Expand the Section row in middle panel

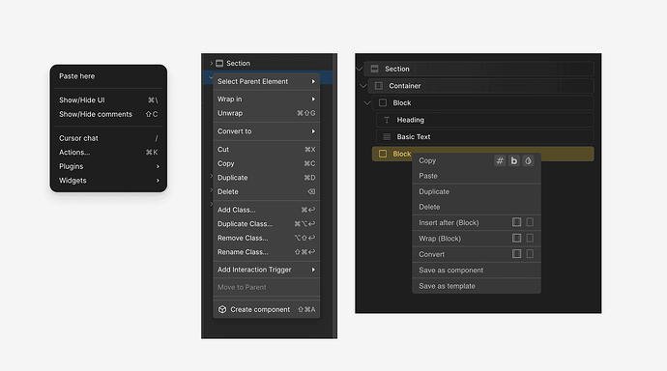211,64
